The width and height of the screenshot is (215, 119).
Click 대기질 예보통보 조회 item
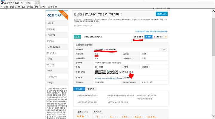145,99
